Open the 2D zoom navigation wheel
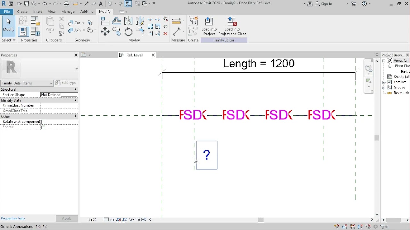 coord(369,68)
